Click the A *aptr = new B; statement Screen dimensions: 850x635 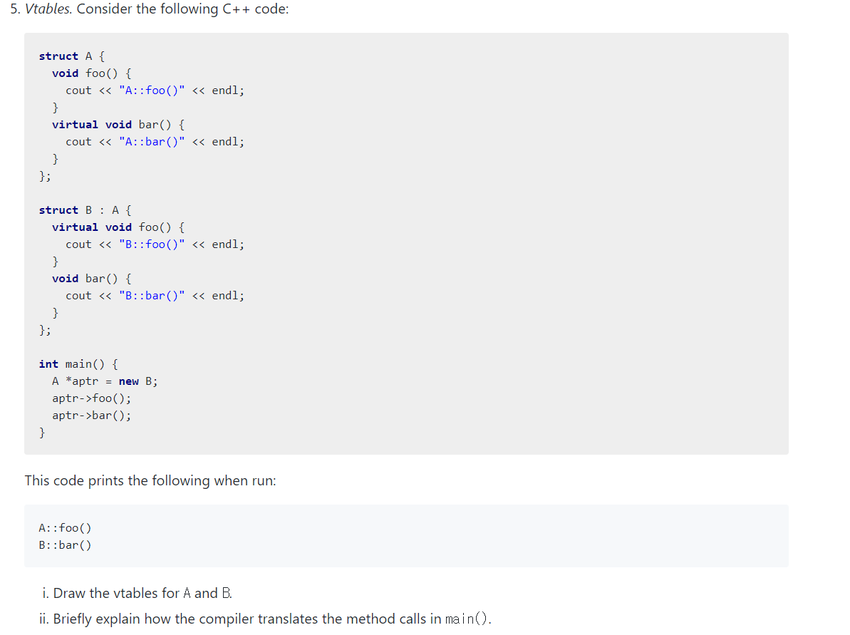click(x=104, y=381)
